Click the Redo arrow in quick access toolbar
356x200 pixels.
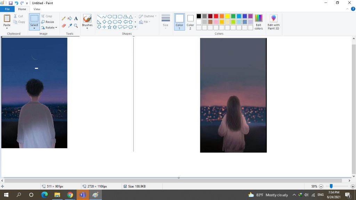pyautogui.click(x=22, y=3)
